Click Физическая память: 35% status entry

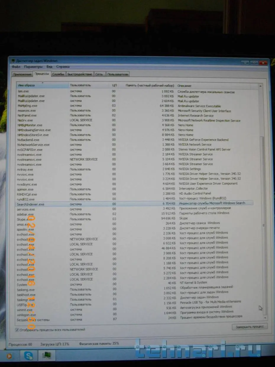[99, 344]
